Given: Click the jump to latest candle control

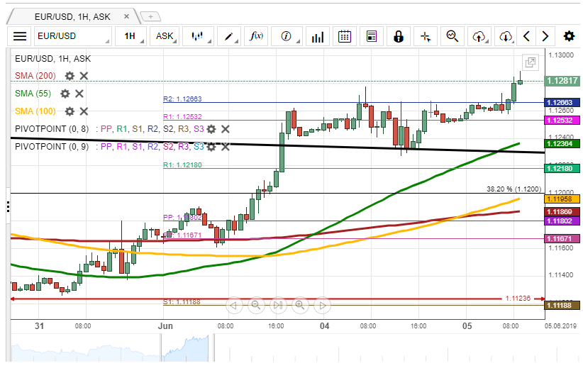Looking at the screenshot, I should (278, 306).
